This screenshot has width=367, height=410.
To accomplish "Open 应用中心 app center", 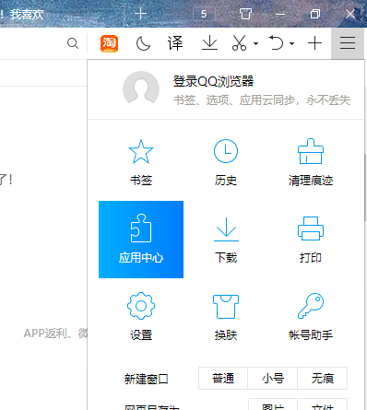I will tap(141, 240).
